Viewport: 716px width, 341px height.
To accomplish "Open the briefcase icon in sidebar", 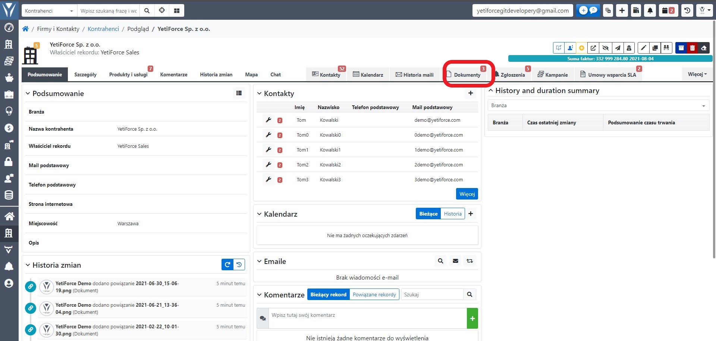I will (x=9, y=95).
